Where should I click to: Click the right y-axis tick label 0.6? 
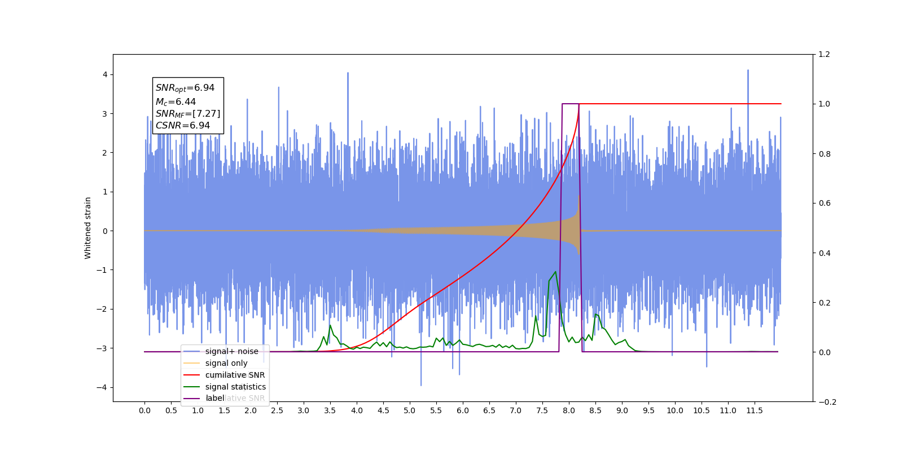(825, 204)
